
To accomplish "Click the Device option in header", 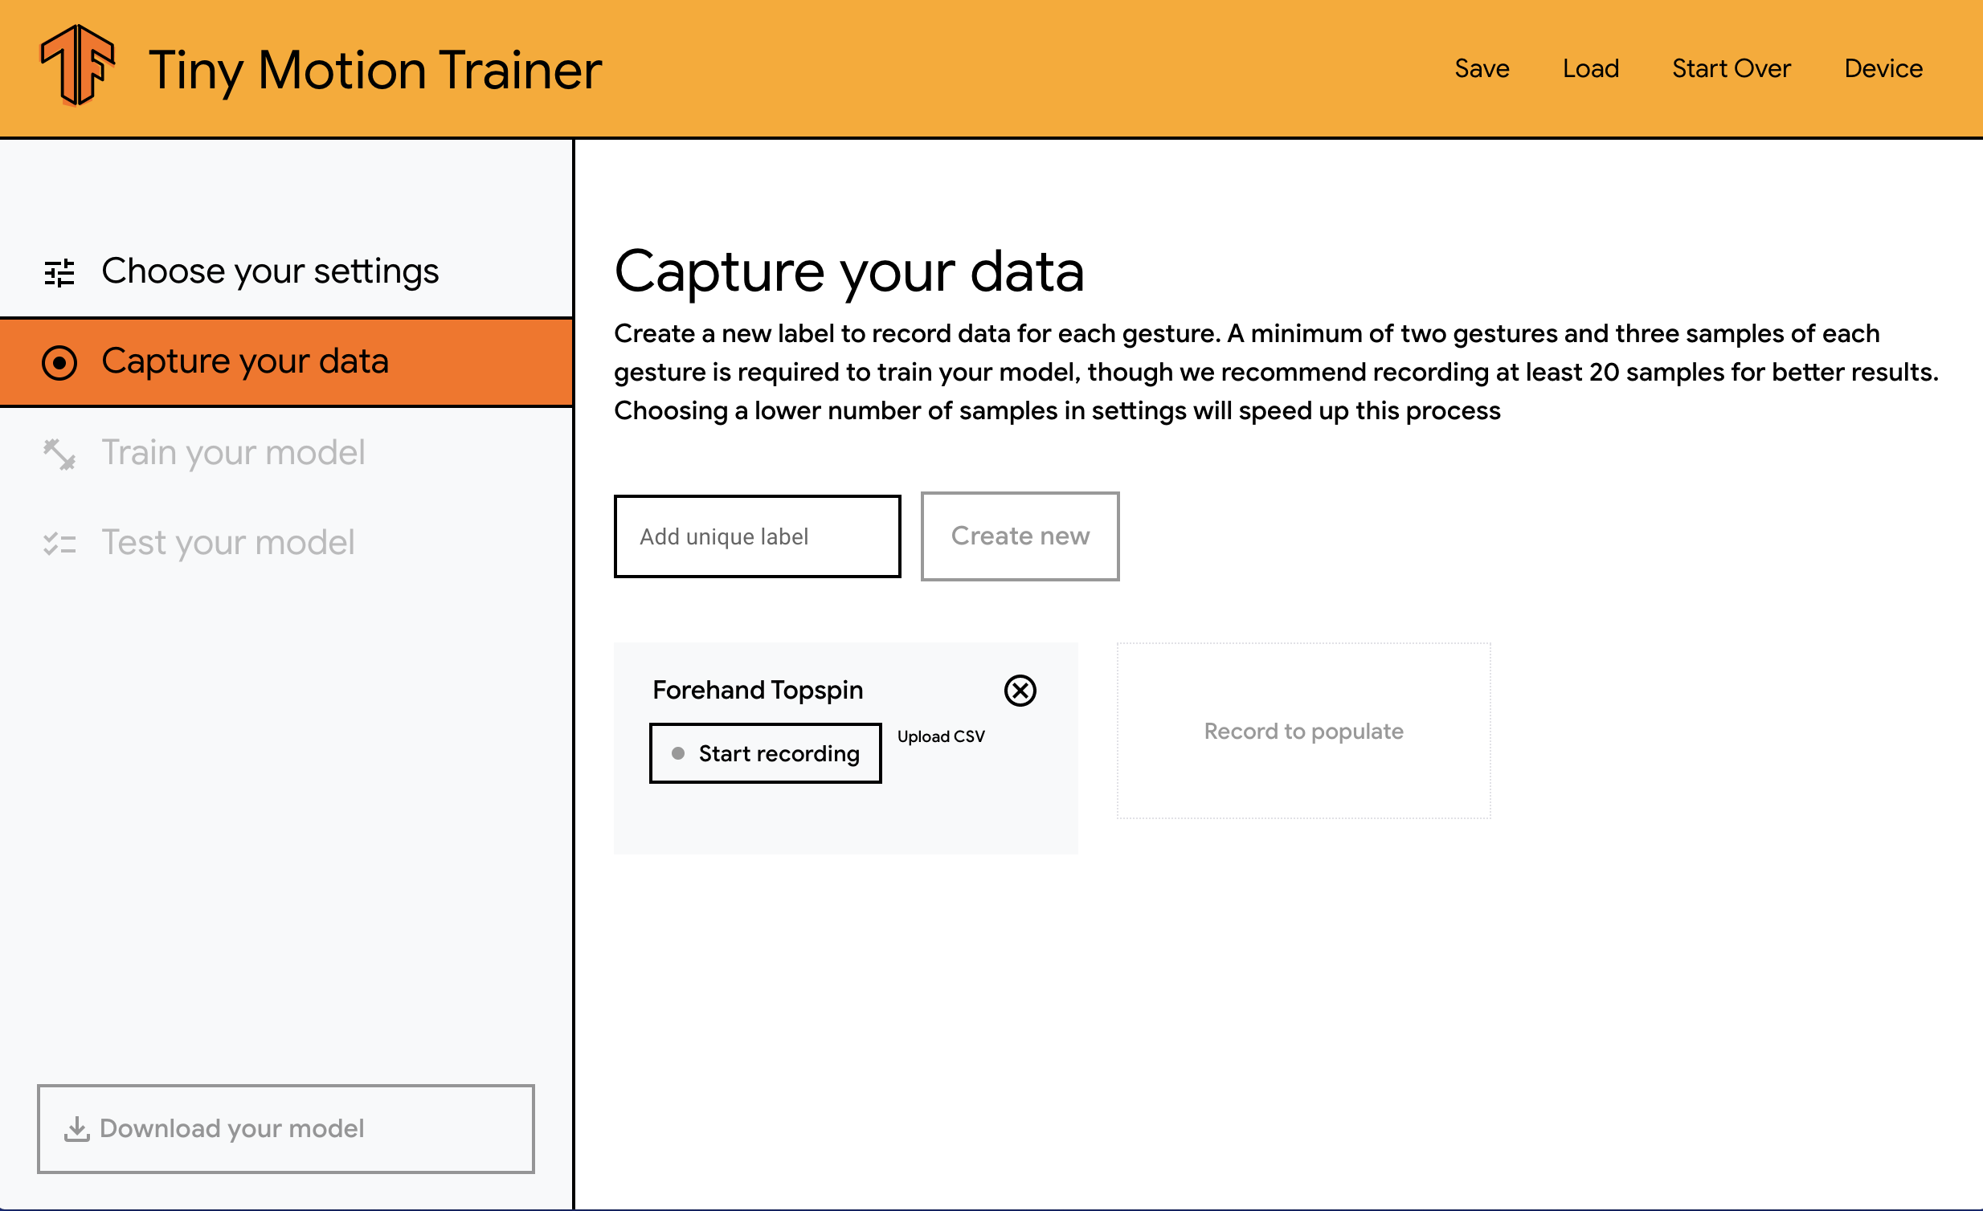I will coord(1884,68).
